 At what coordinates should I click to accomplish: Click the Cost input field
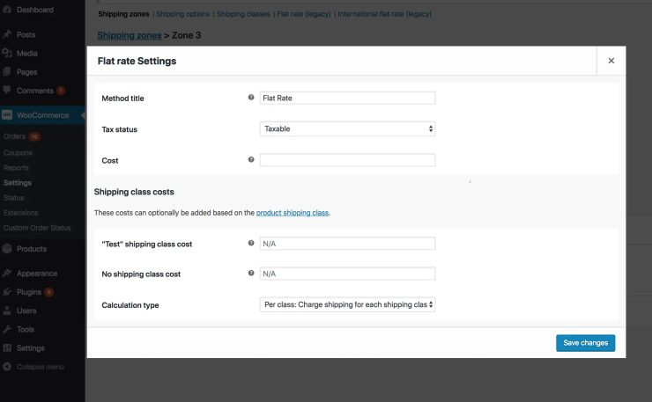point(347,160)
